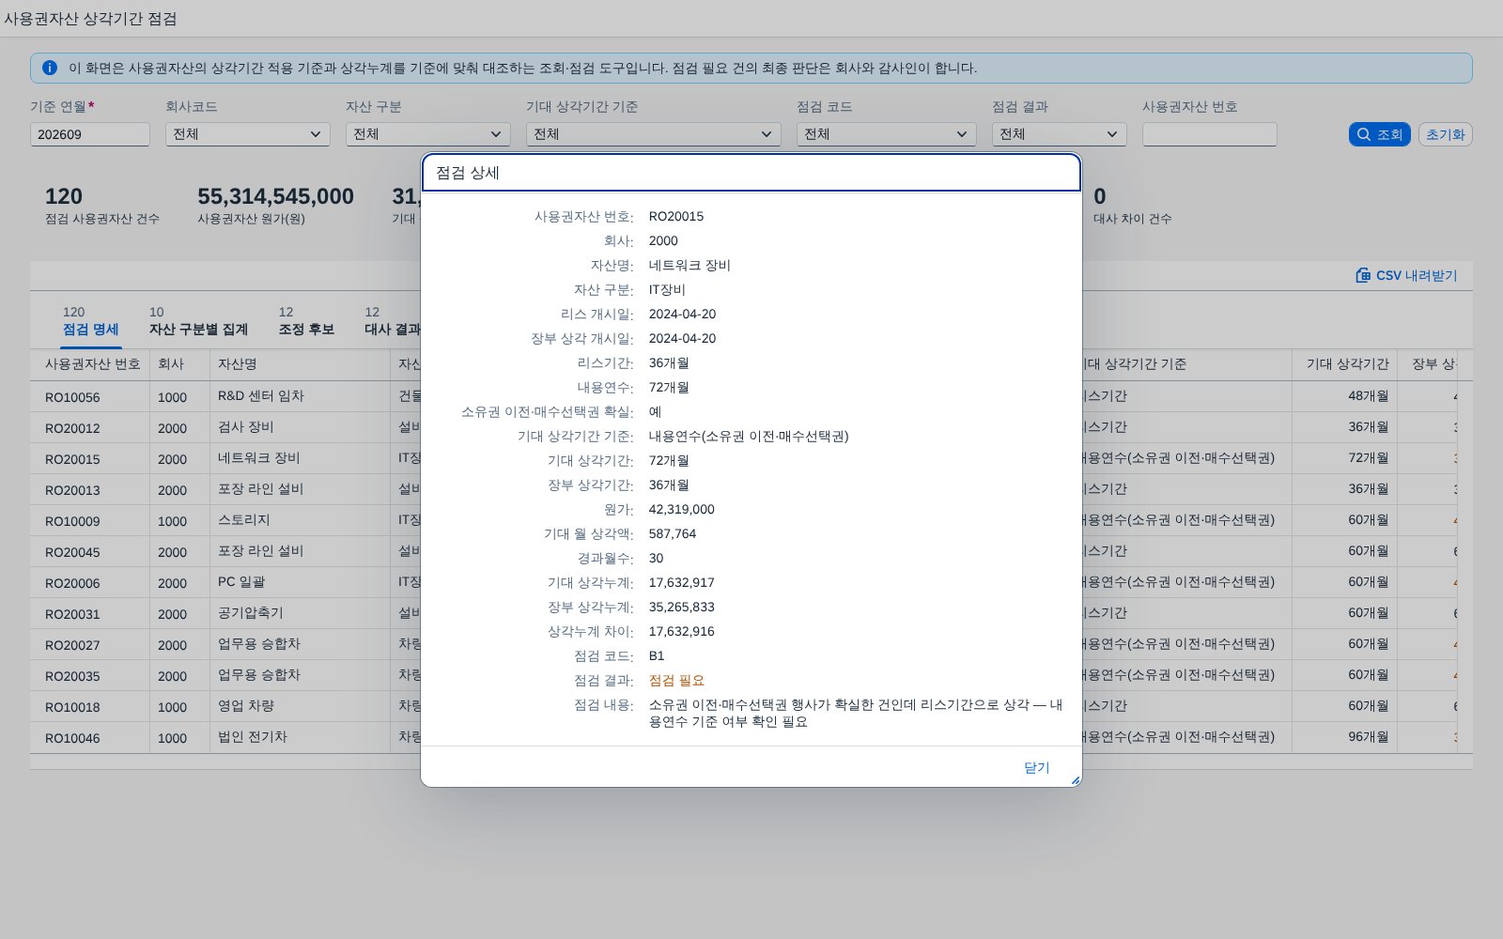Click CSV 내려받기 link text
1503x939 pixels.
[x=1417, y=275]
